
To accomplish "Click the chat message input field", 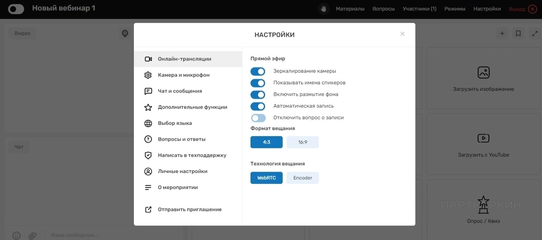I will pyautogui.click(x=113, y=235).
